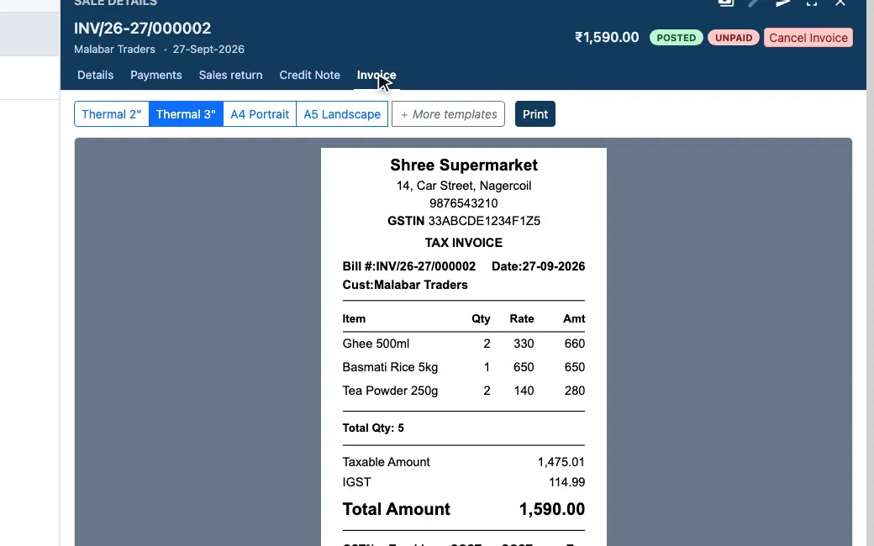Expand sale details panel to fullscreen
The width and height of the screenshot is (874, 546).
[x=812, y=3]
